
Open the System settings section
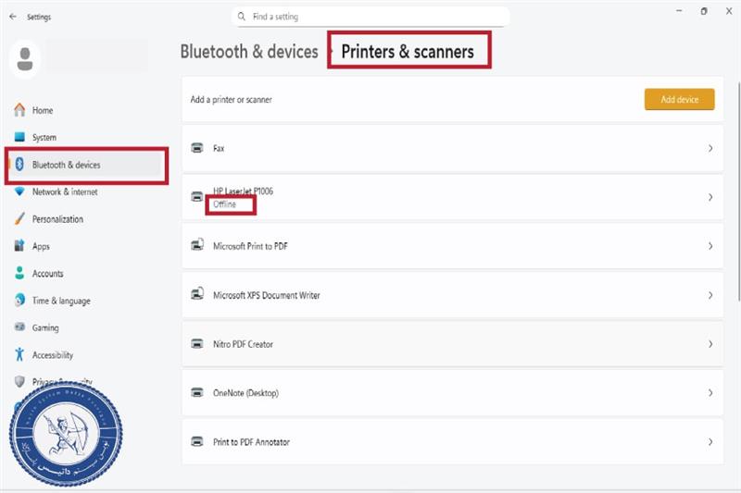(x=44, y=138)
